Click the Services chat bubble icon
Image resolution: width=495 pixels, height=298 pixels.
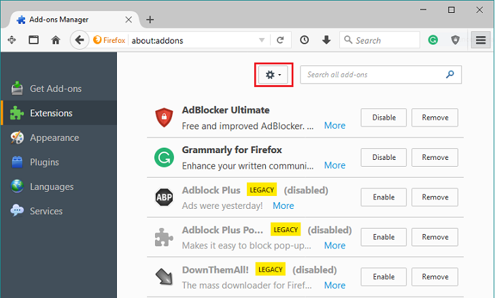(17, 210)
